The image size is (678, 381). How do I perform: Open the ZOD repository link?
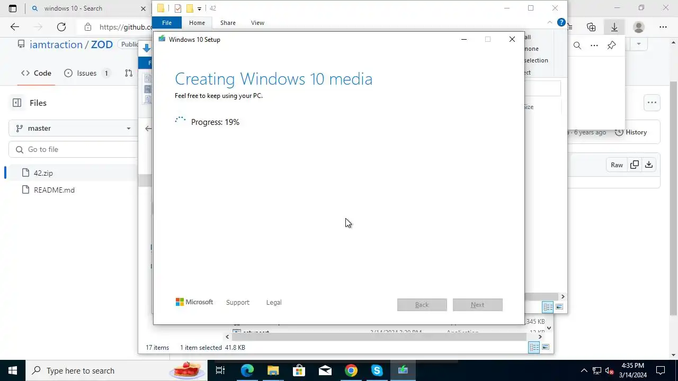pyautogui.click(x=102, y=44)
